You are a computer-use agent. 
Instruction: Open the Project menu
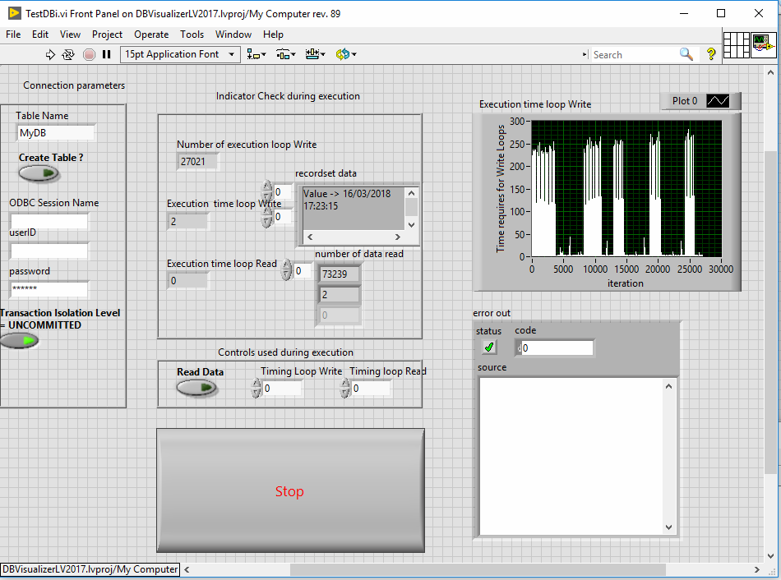107,35
